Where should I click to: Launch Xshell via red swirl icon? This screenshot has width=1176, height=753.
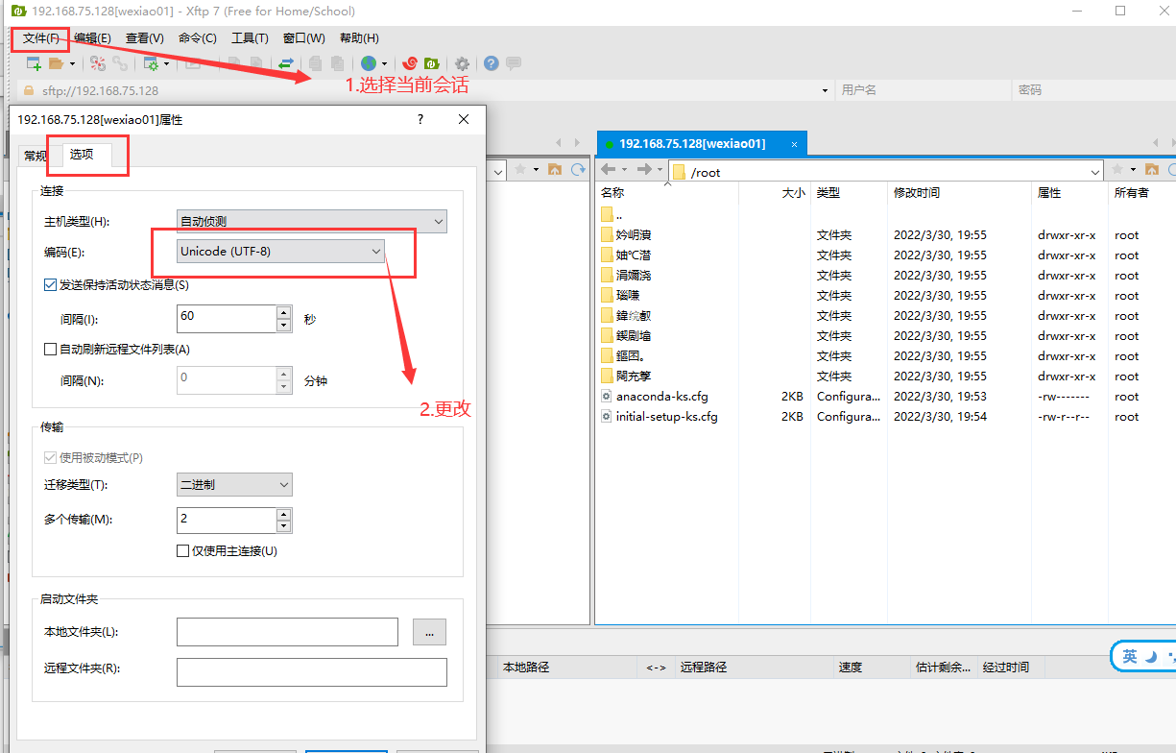click(410, 63)
